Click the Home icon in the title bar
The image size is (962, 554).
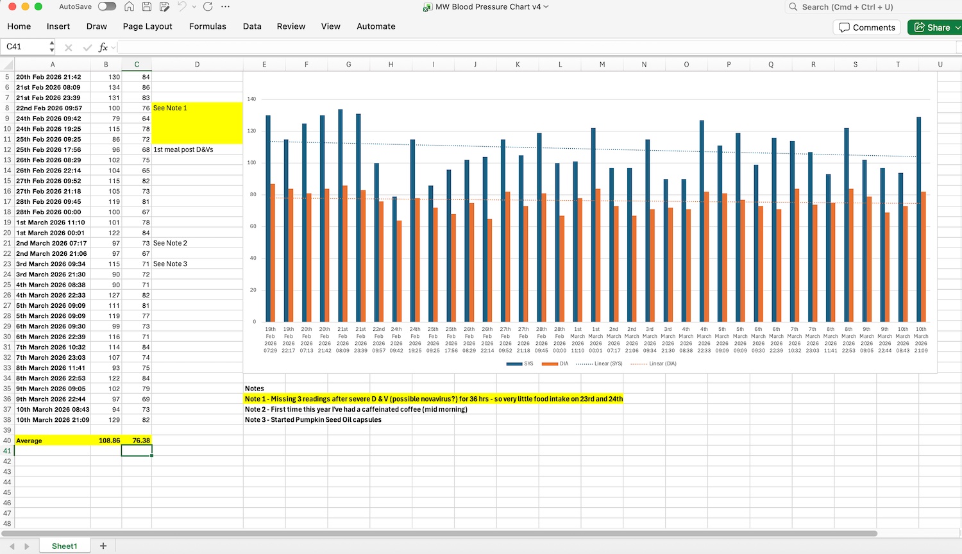[129, 6]
